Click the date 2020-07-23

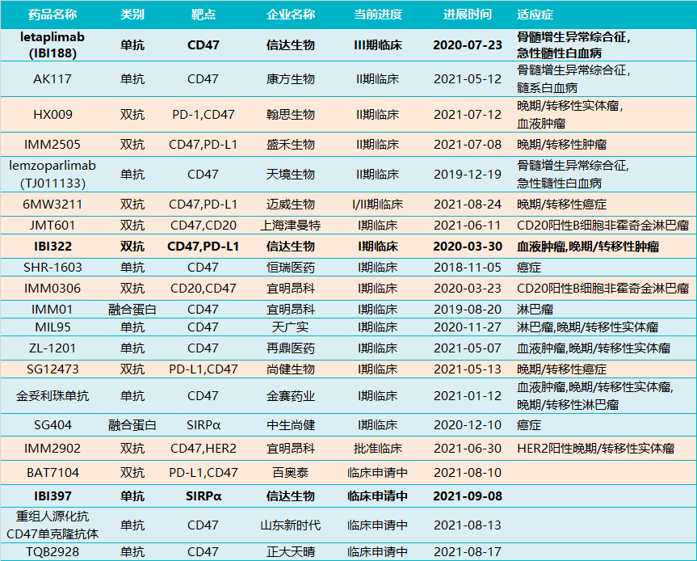pyautogui.click(x=467, y=45)
